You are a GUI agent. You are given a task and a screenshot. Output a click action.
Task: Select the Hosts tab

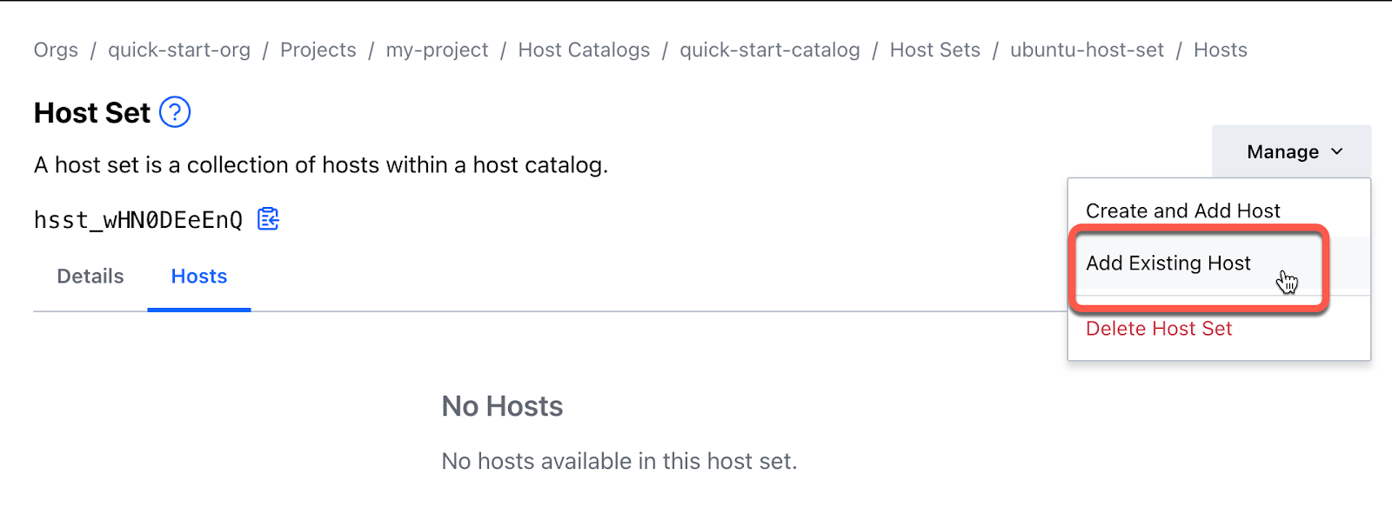198,276
